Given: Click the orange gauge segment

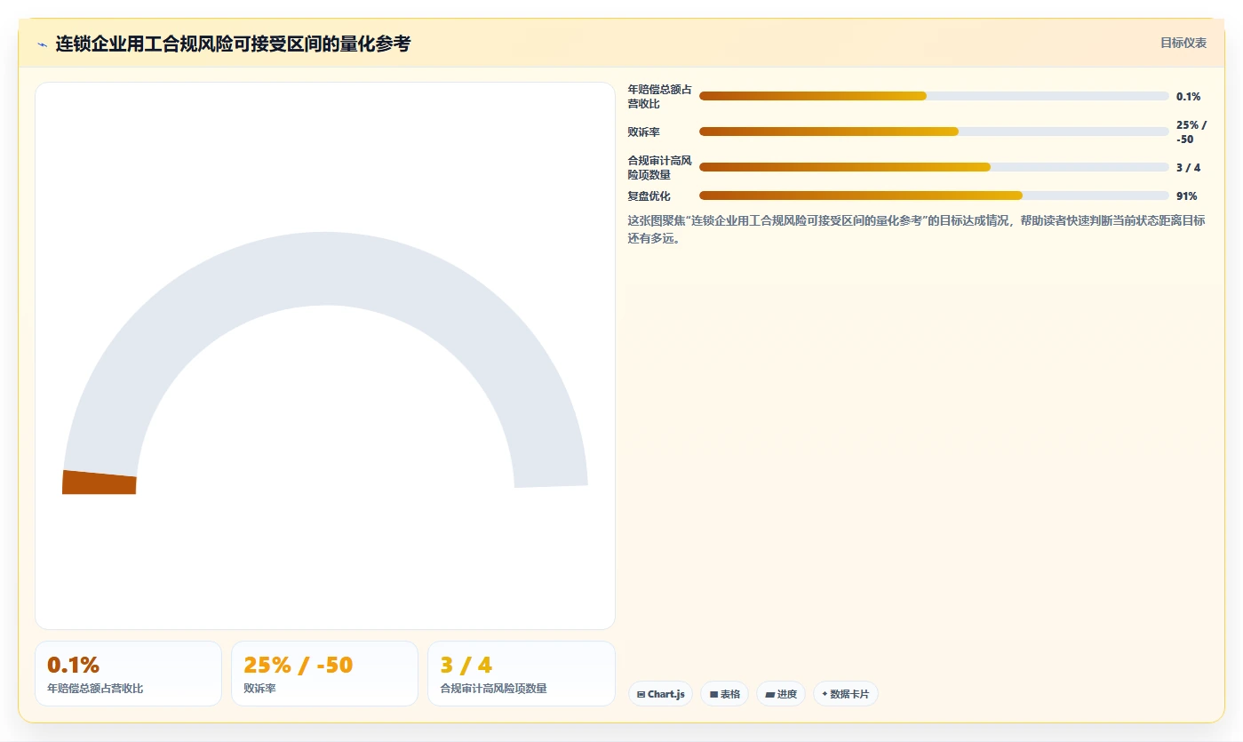Looking at the screenshot, I should coord(99,483).
